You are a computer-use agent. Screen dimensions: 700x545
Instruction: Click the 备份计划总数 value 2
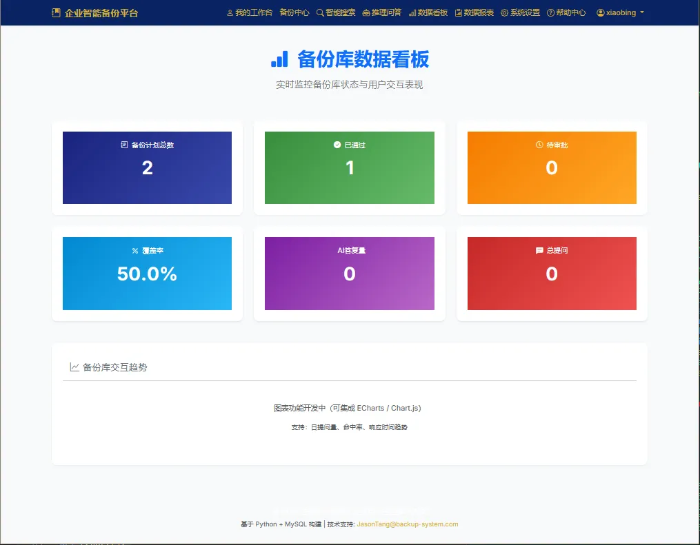click(x=148, y=168)
